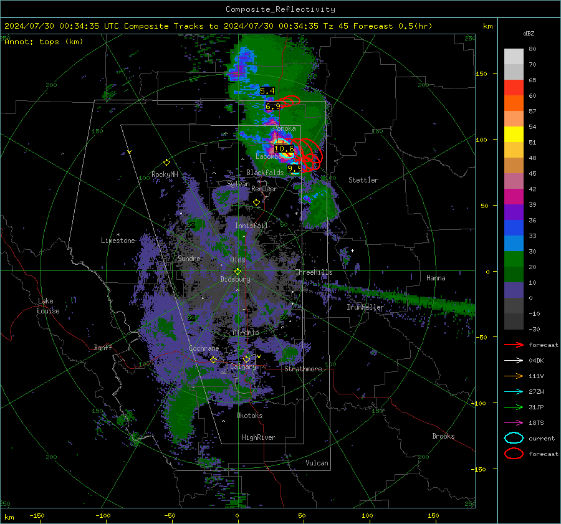The height and width of the screenshot is (524, 561).
Task: Click the Blackfalds town label
Action: tap(265, 173)
